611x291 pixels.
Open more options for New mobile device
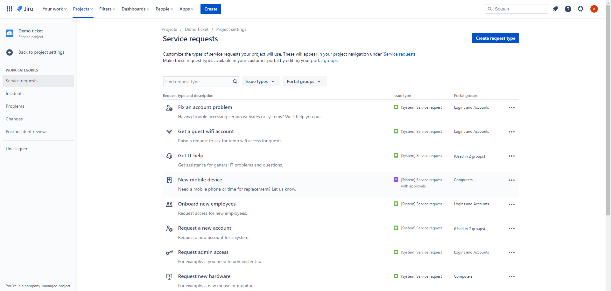pyautogui.click(x=511, y=180)
